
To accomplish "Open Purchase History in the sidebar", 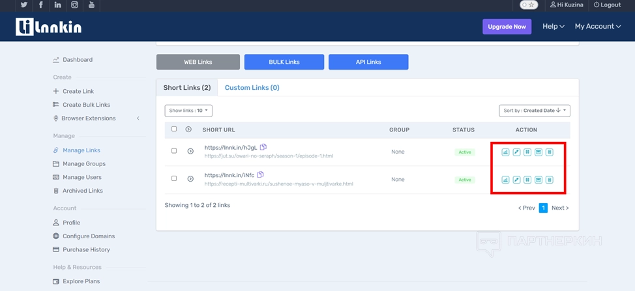I will coord(81,250).
